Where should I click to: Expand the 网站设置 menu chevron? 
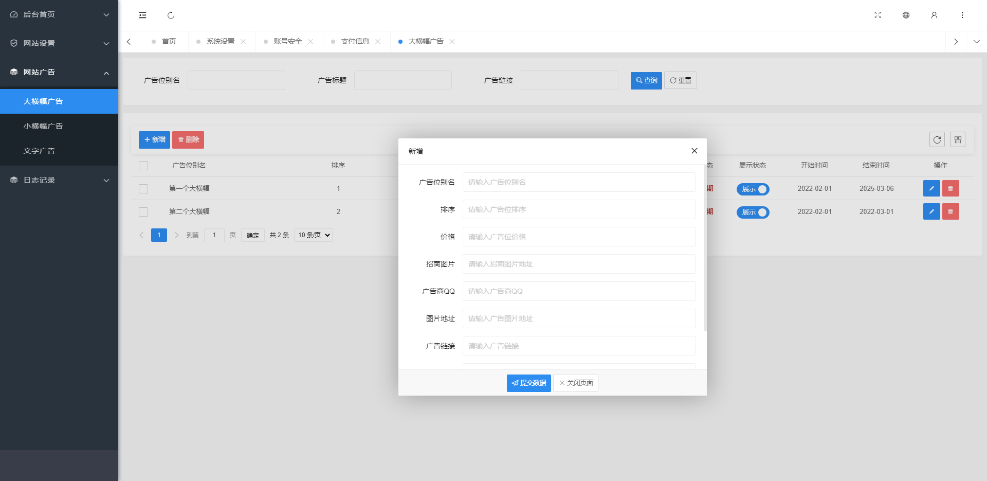tap(106, 44)
